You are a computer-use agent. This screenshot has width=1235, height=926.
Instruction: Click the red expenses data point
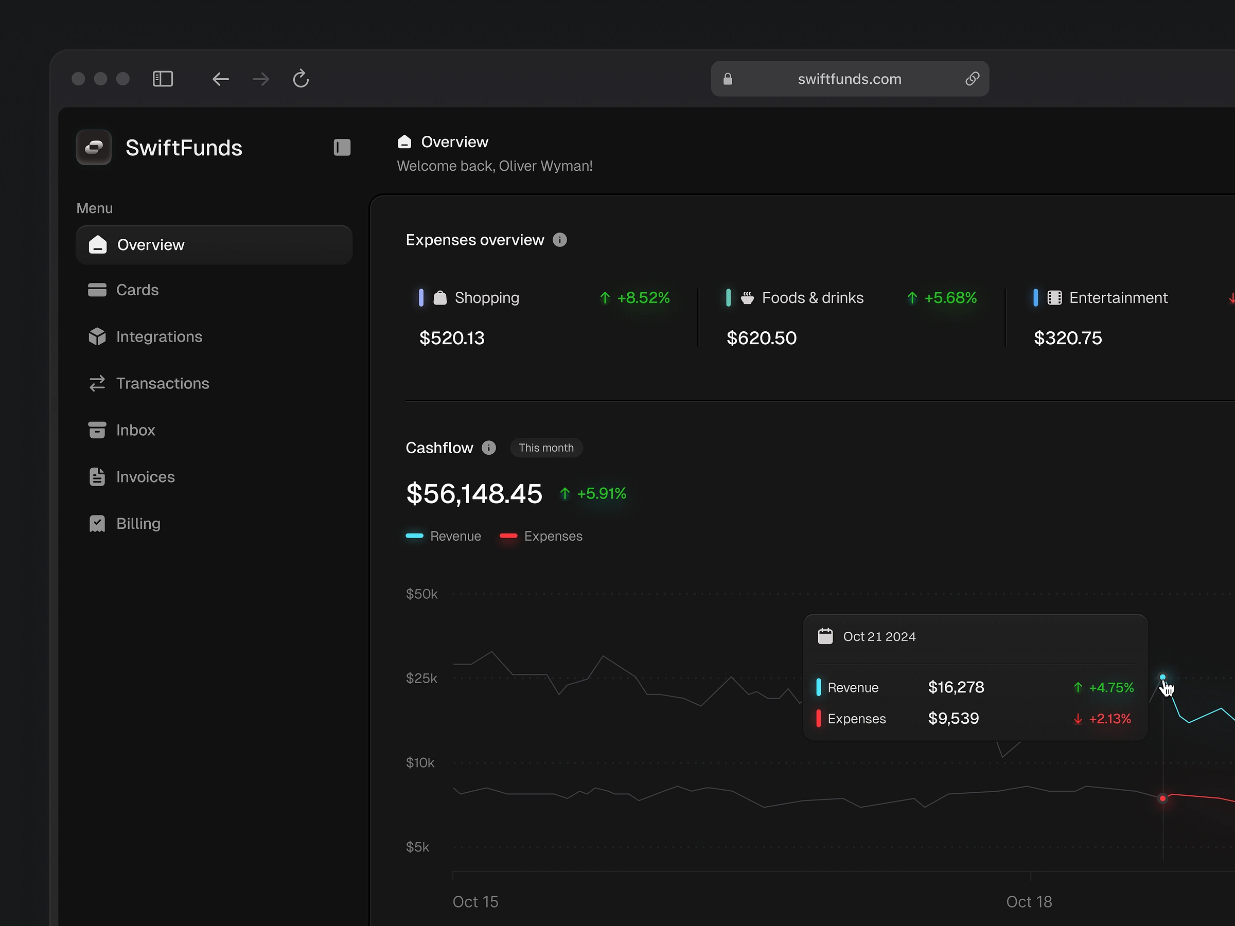(x=1162, y=799)
